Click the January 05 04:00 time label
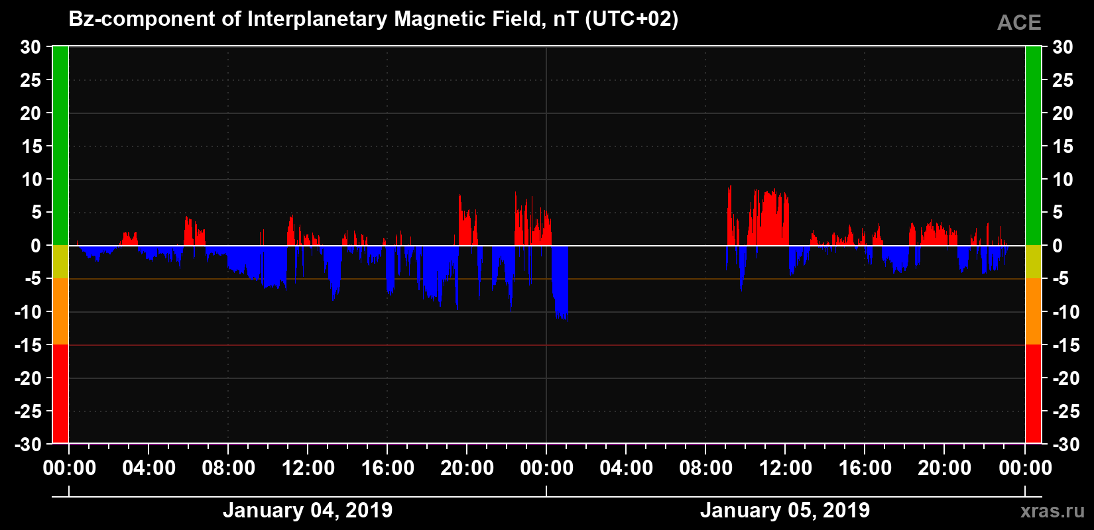1094x530 pixels. pos(626,468)
